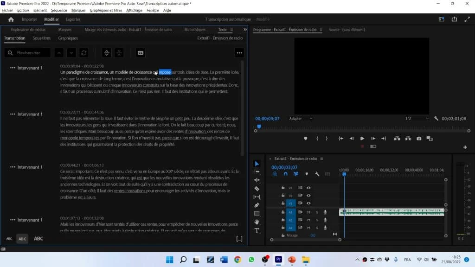Toggle insert sequences as nests option
The image size is (475, 267).
(275, 174)
